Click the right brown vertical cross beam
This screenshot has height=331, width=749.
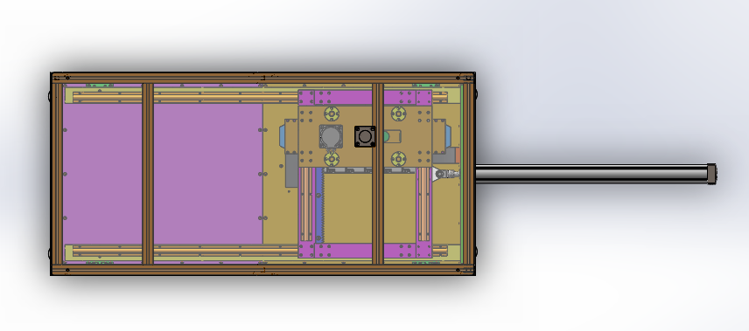coord(377,174)
